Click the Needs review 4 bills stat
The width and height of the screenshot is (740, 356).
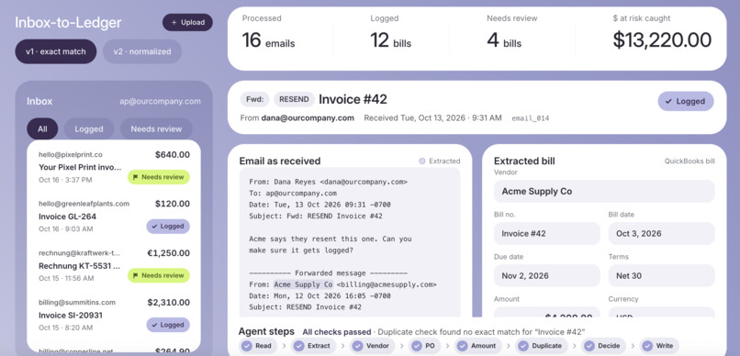(x=512, y=33)
